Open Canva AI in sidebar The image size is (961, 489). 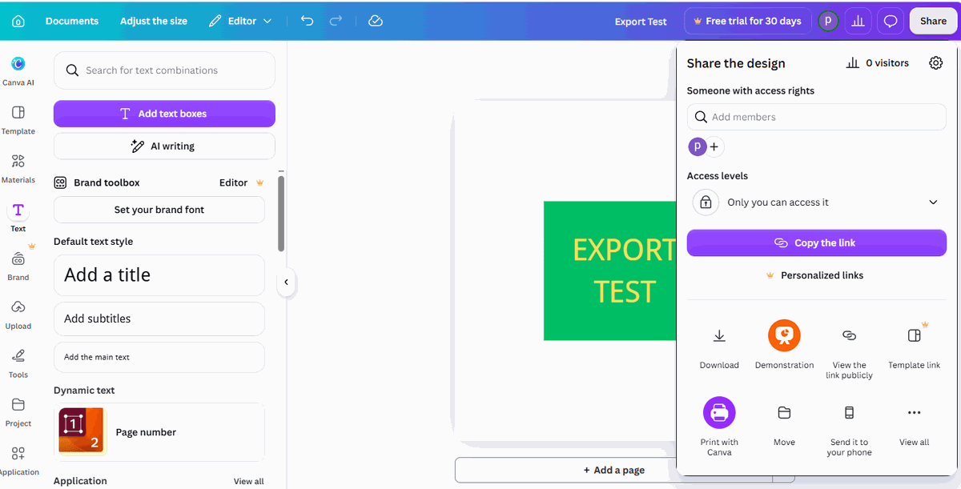pyautogui.click(x=18, y=70)
